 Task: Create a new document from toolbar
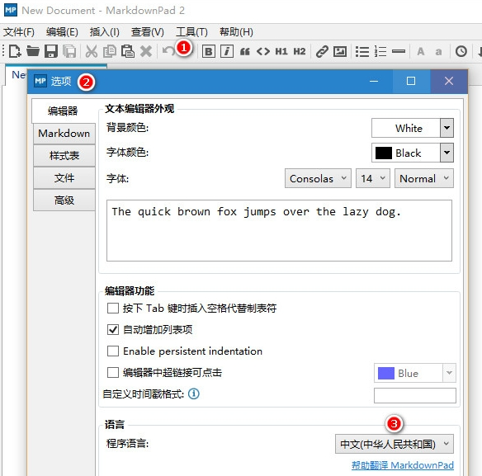click(15, 51)
